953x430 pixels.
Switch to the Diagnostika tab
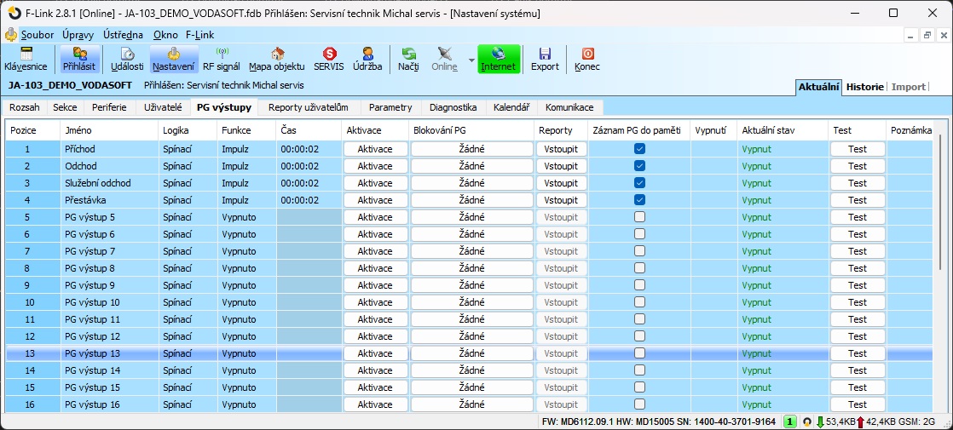click(x=453, y=107)
